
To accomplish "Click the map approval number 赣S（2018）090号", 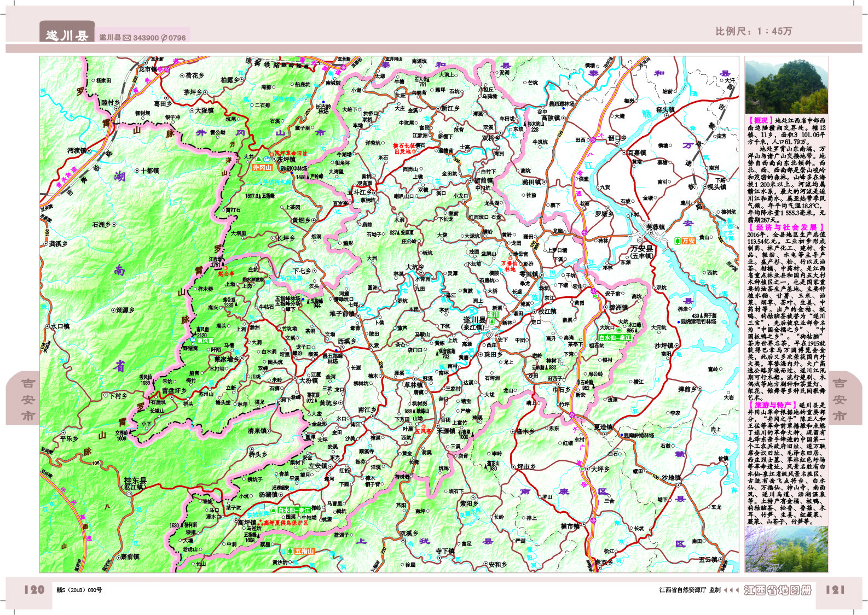I will click(79, 590).
